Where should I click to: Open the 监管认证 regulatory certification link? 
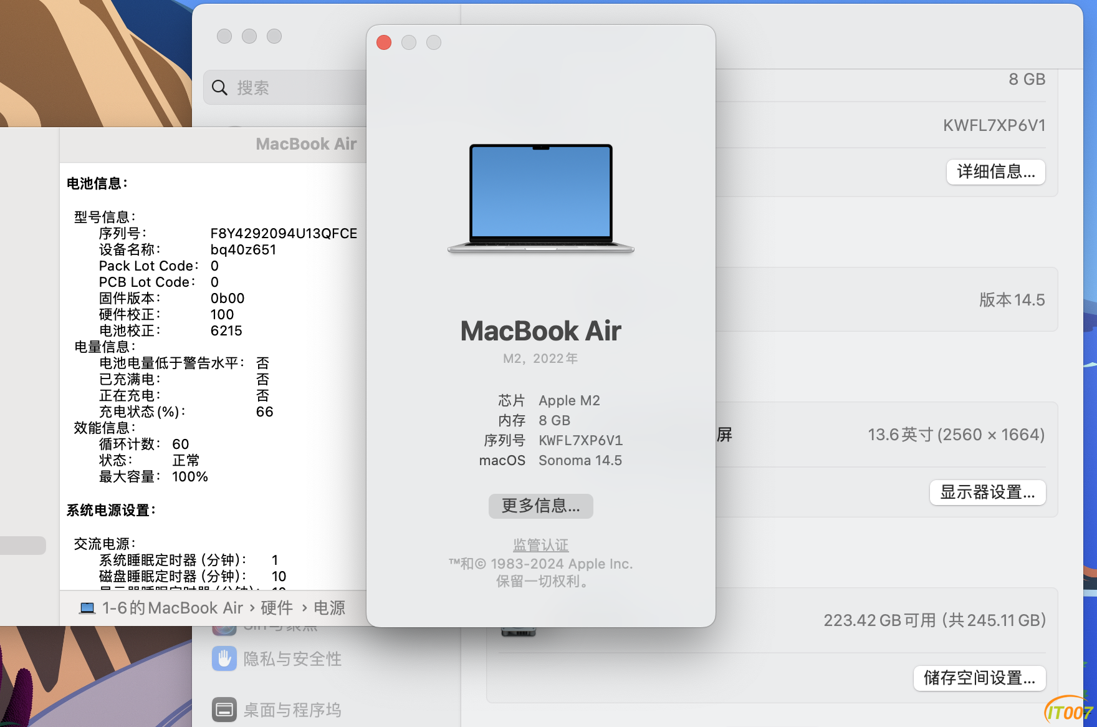point(541,545)
